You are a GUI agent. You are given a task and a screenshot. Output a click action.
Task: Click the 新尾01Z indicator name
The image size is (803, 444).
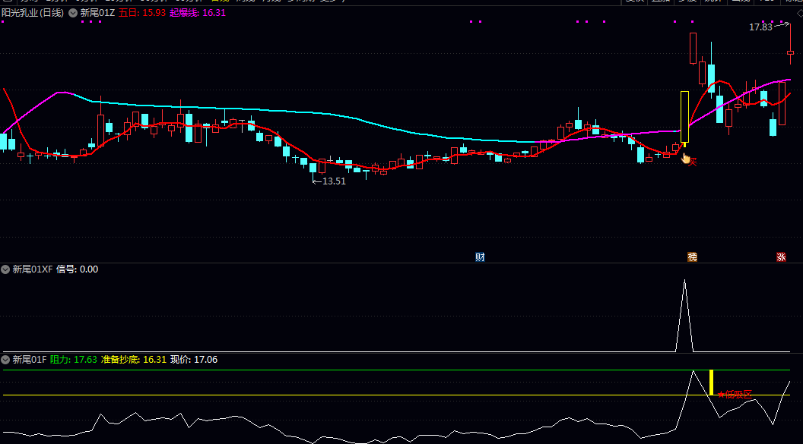click(x=97, y=13)
